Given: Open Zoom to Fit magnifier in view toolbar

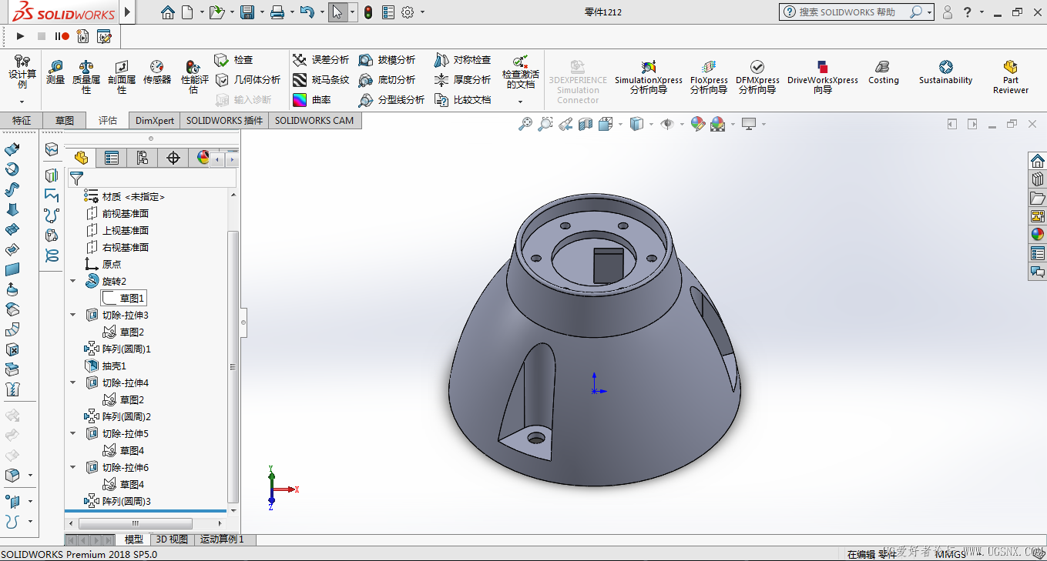Looking at the screenshot, I should click(x=525, y=124).
